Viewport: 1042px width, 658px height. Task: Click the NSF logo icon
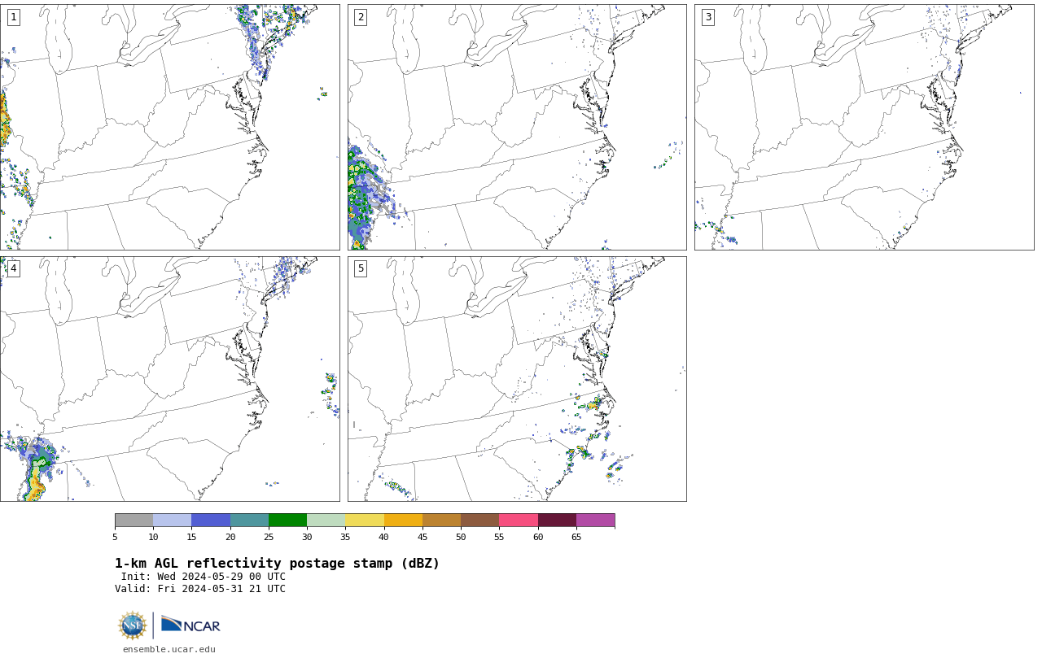[133, 625]
